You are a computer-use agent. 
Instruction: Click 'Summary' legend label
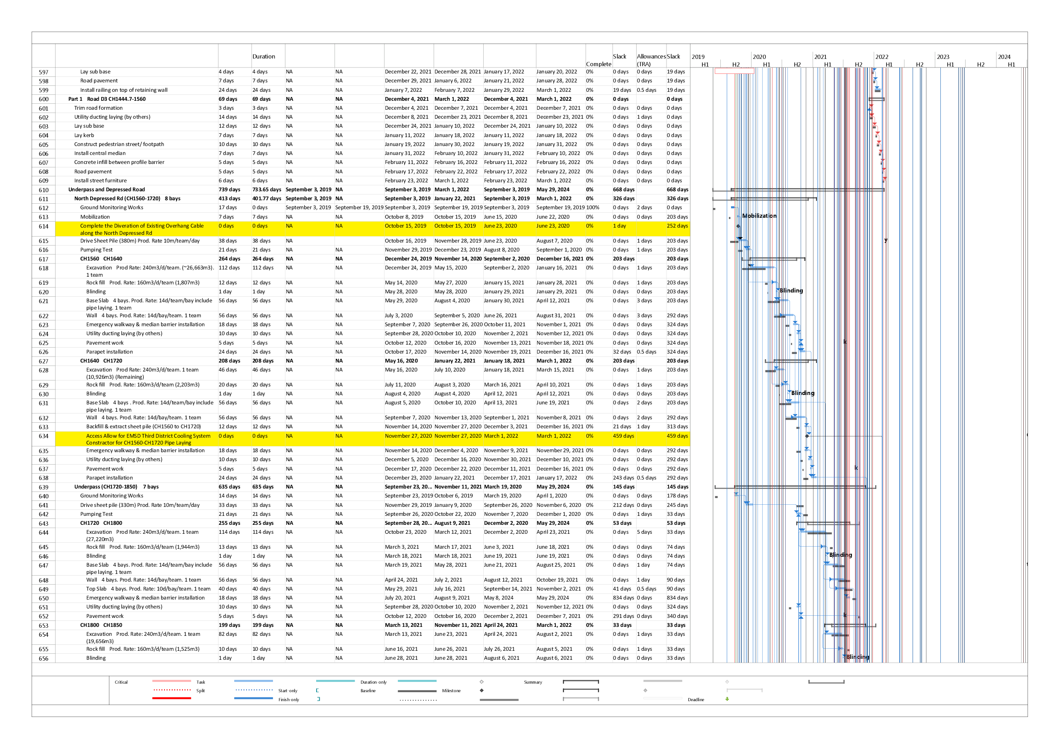click(533, 682)
